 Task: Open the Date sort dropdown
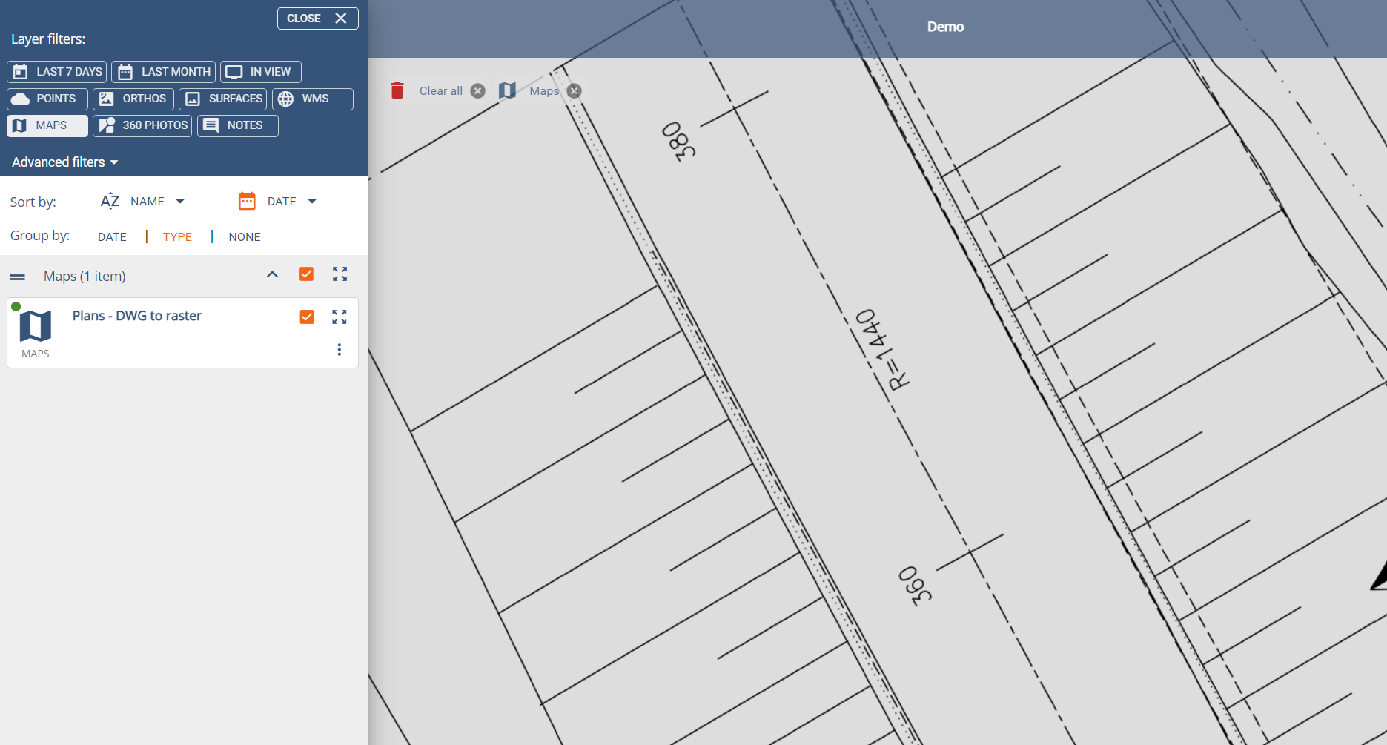click(291, 202)
